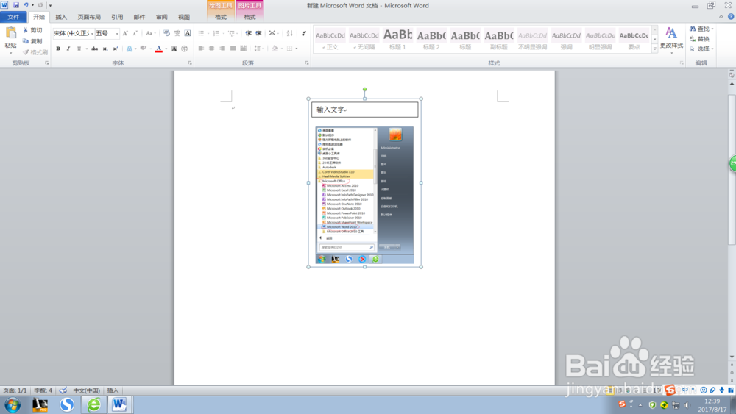Open the font size dropdown 五号

[117, 33]
